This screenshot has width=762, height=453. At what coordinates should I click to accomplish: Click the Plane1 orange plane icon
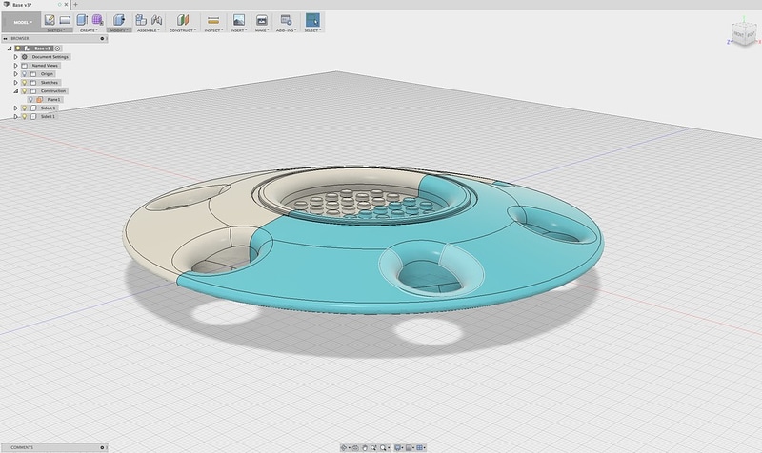click(x=40, y=100)
